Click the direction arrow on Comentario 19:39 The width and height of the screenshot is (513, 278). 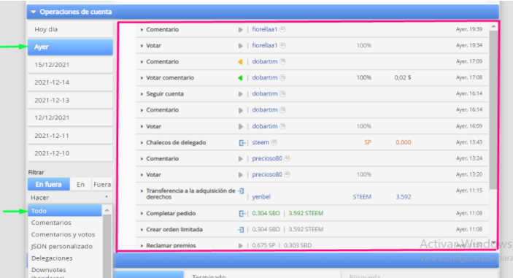coord(241,29)
